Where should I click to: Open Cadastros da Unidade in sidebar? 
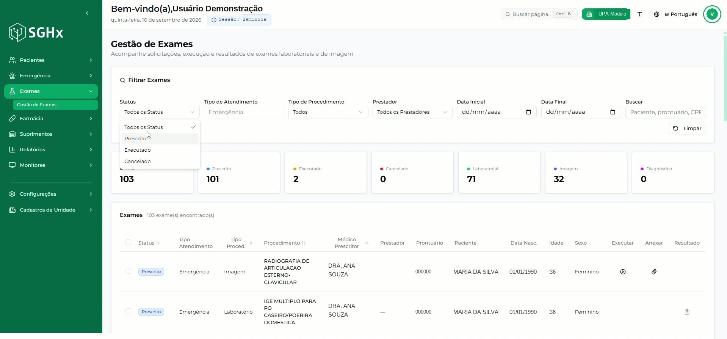pyautogui.click(x=51, y=210)
